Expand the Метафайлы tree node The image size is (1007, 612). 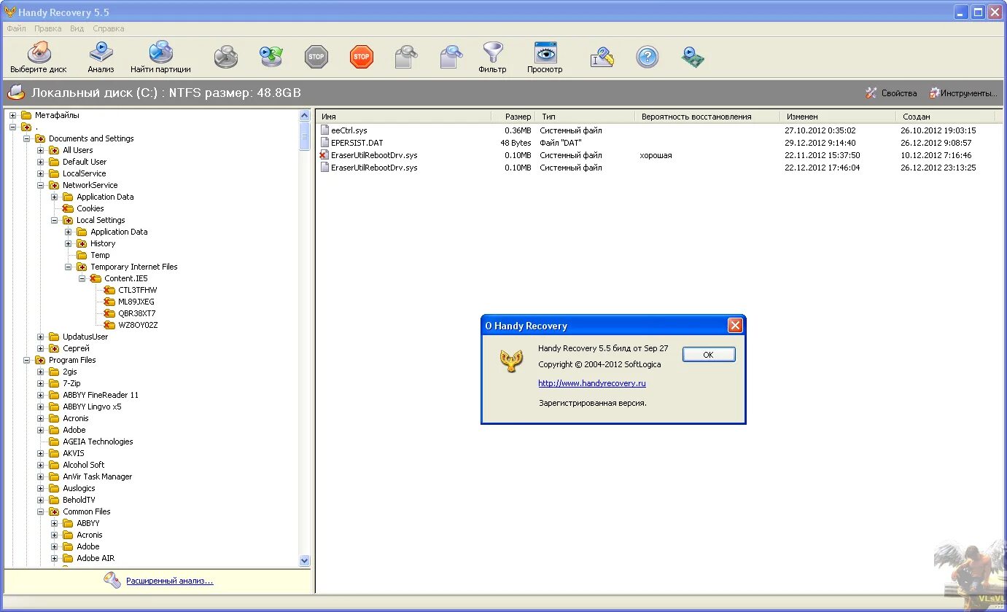coord(13,115)
